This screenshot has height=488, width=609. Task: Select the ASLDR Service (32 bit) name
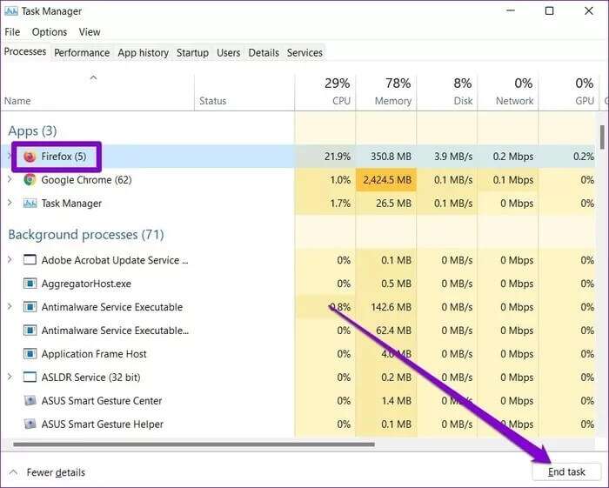(x=90, y=378)
